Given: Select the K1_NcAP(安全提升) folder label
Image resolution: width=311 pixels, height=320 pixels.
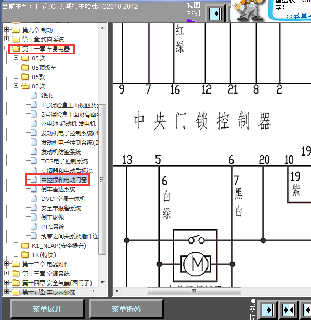Looking at the screenshot, I should click(x=59, y=246).
